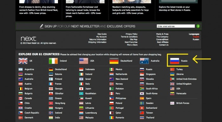
Task: Click the large USA flag icon
Action: 83,61
